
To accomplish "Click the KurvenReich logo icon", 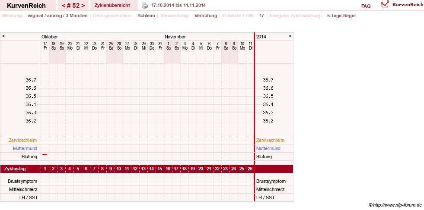I will pyautogui.click(x=385, y=4).
